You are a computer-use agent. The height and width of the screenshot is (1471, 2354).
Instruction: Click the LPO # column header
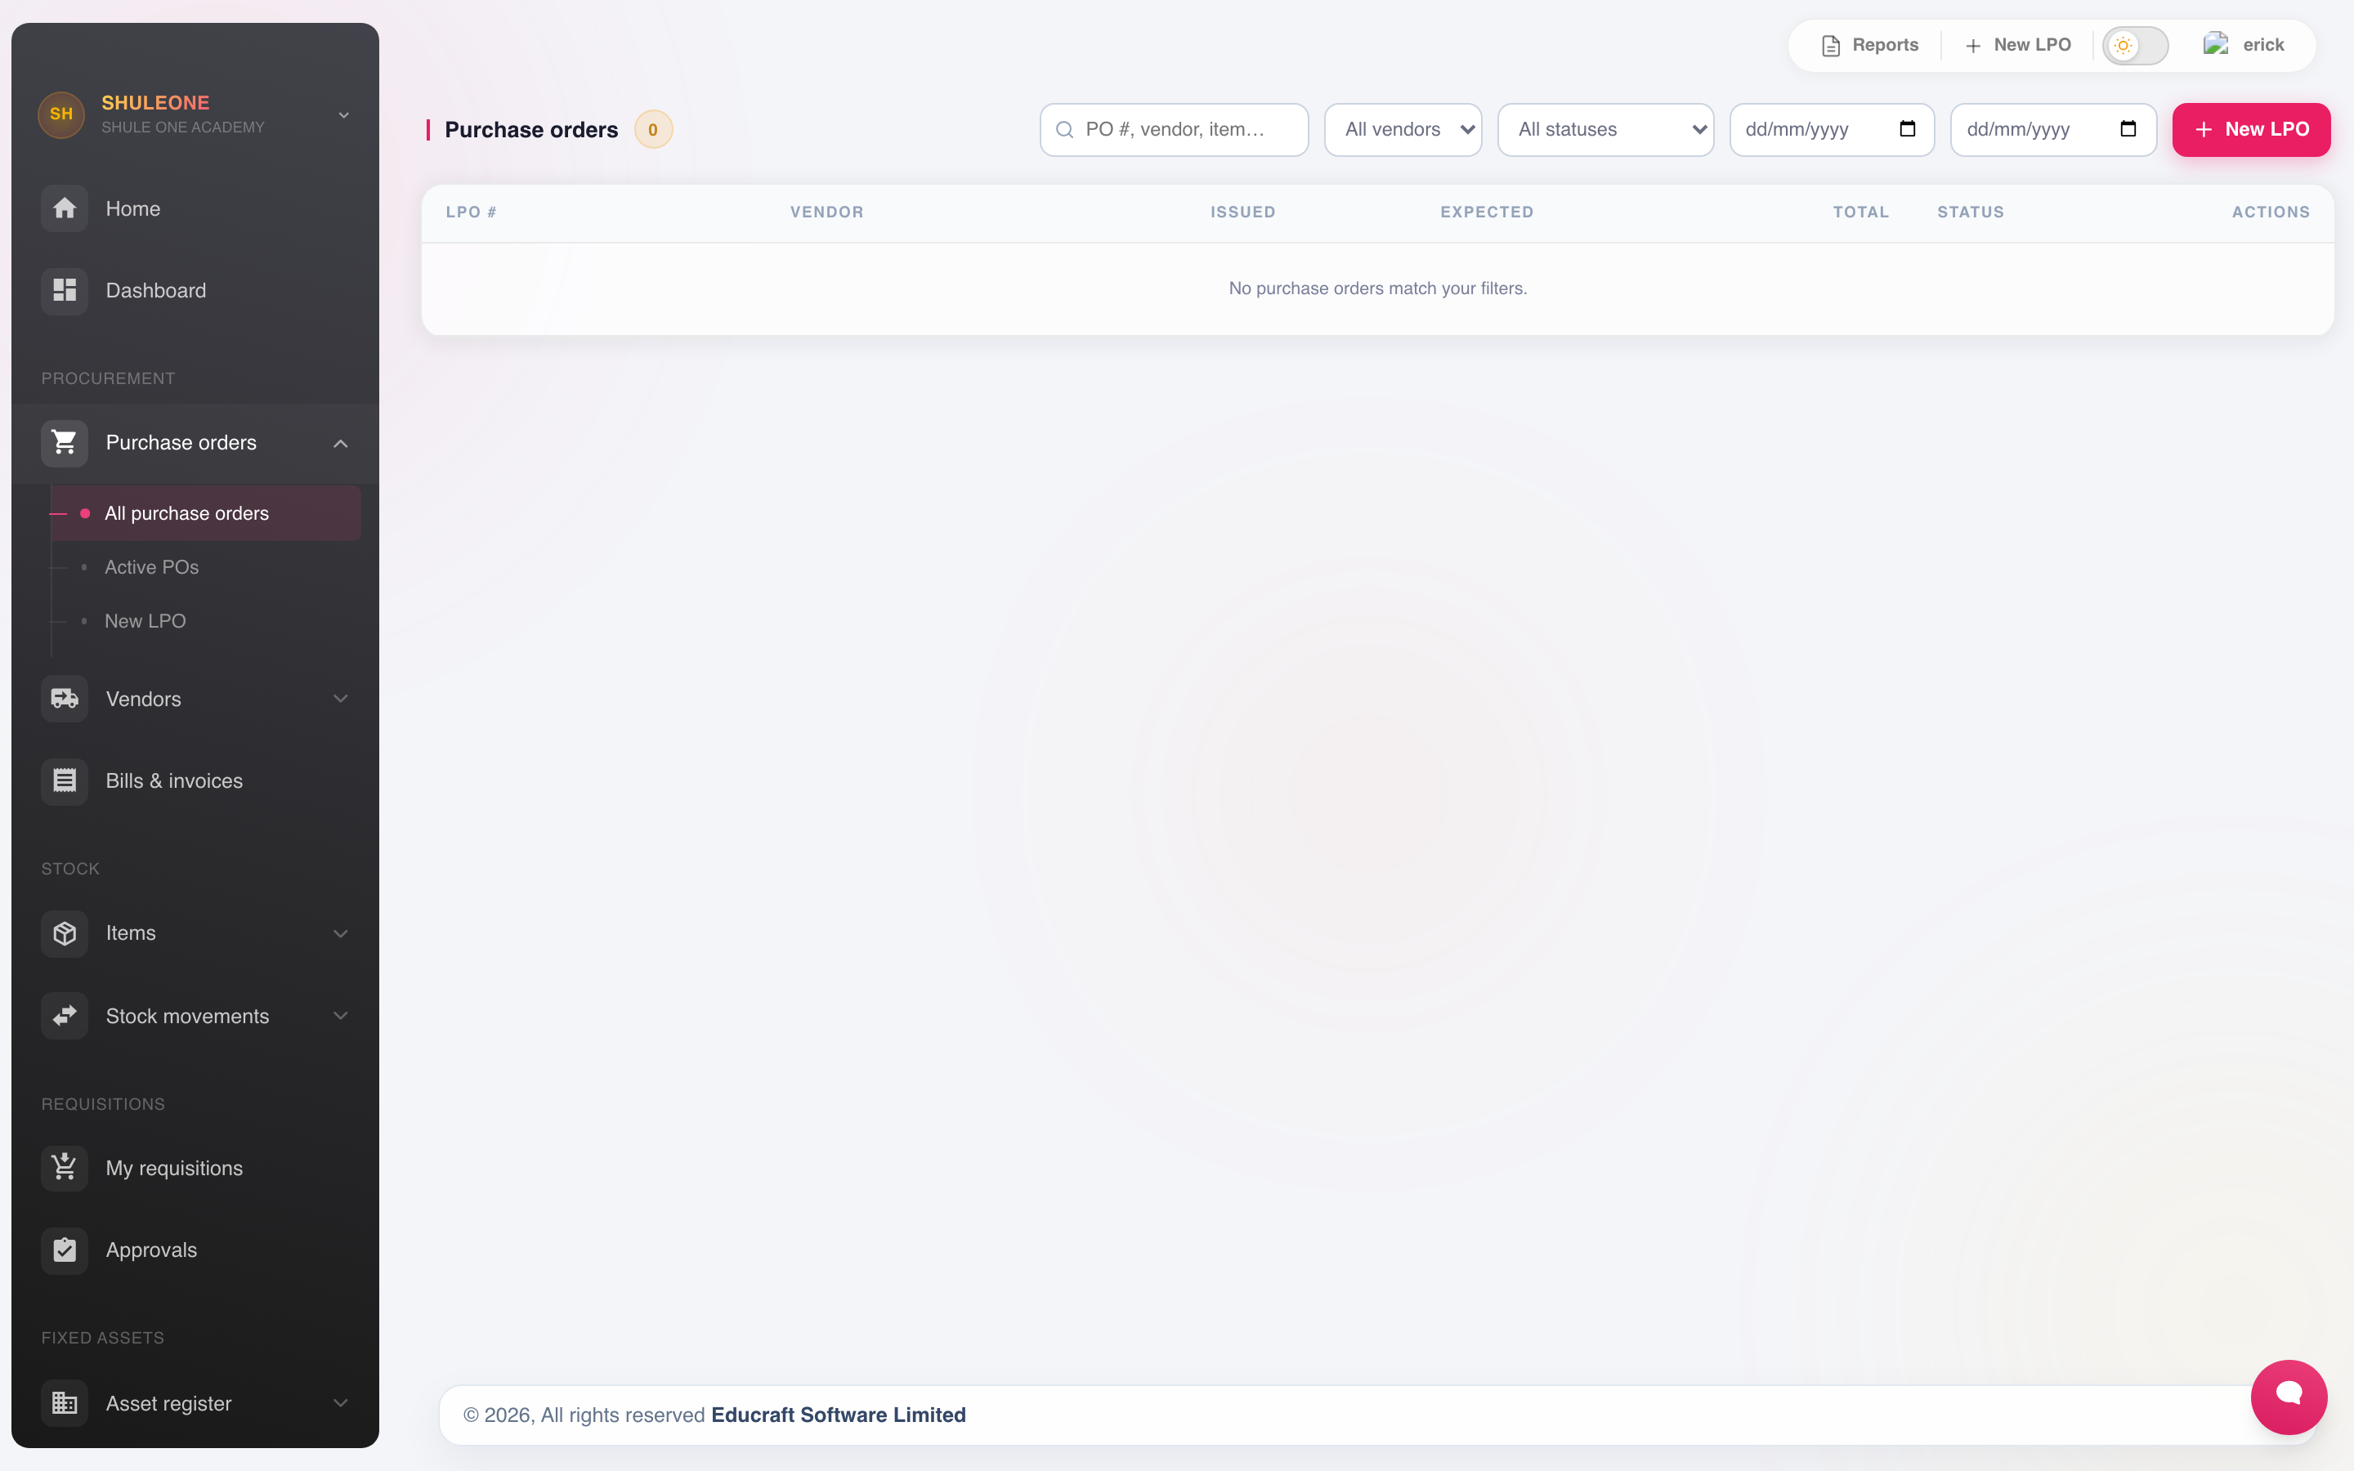pyautogui.click(x=471, y=212)
